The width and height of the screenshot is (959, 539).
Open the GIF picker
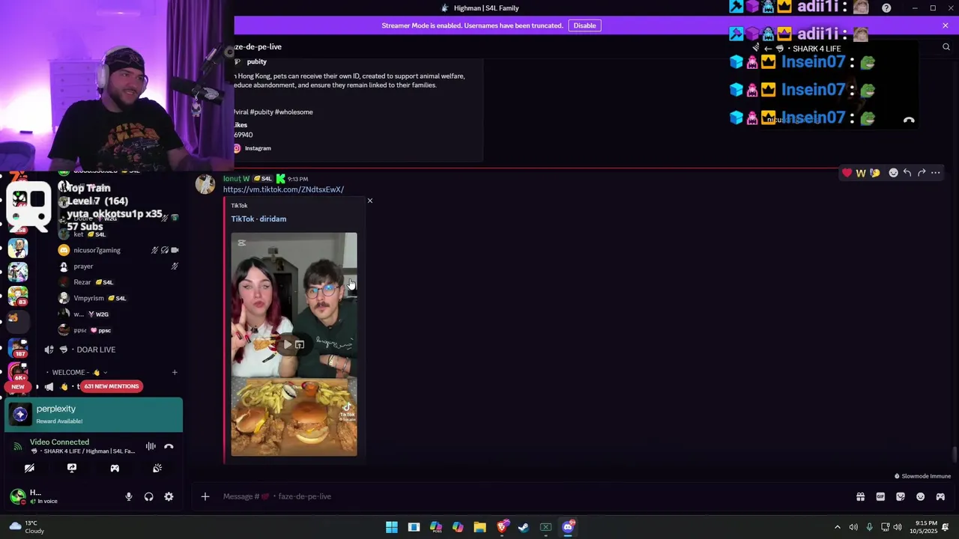880,496
